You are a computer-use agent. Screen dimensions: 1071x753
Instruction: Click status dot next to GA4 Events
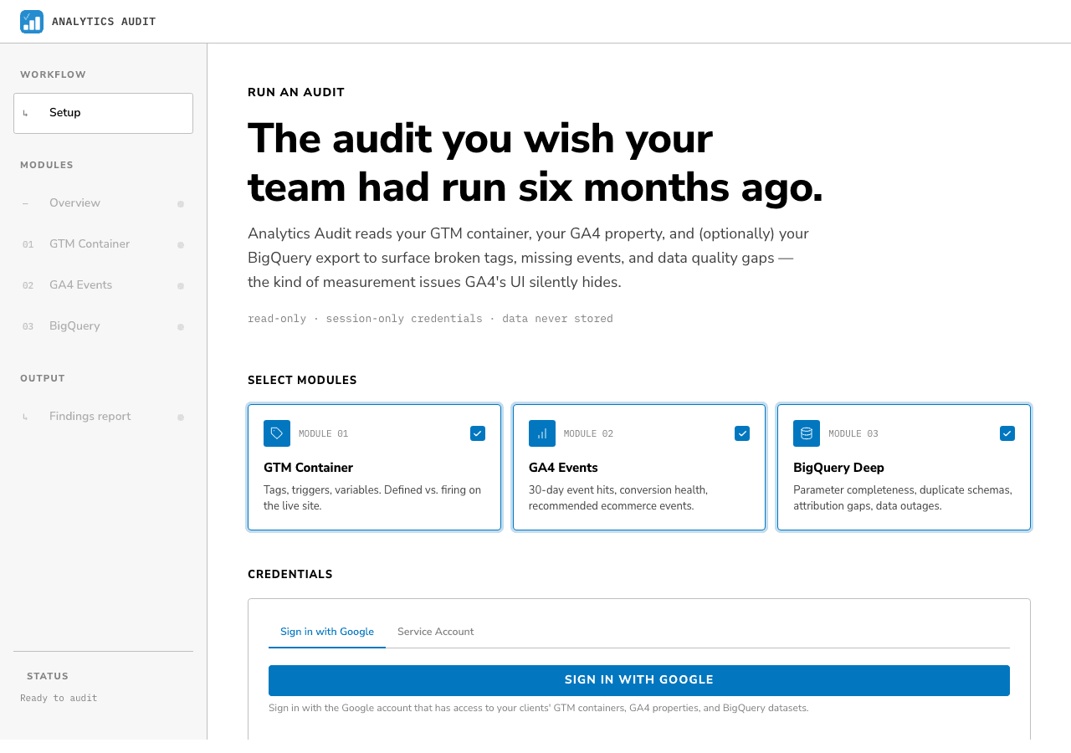tap(181, 285)
